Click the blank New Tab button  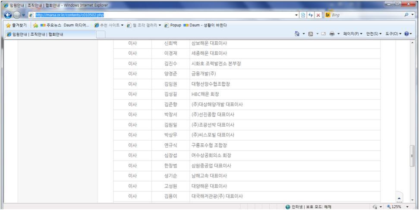pyautogui.click(x=101, y=34)
